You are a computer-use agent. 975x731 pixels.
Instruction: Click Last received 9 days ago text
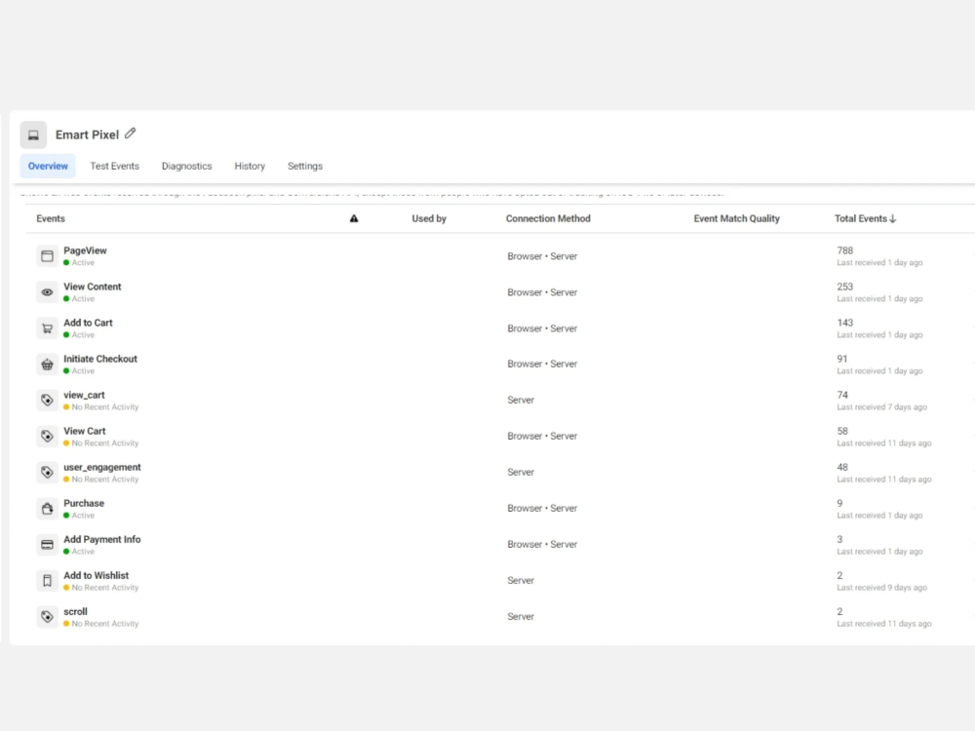click(881, 588)
